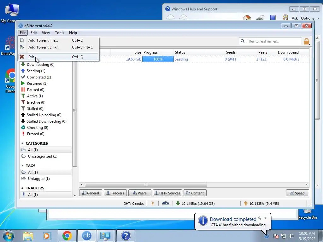Click the Add Torrent Link chain icon
Viewport: 323px width, 242px height.
pyautogui.click(x=22, y=47)
